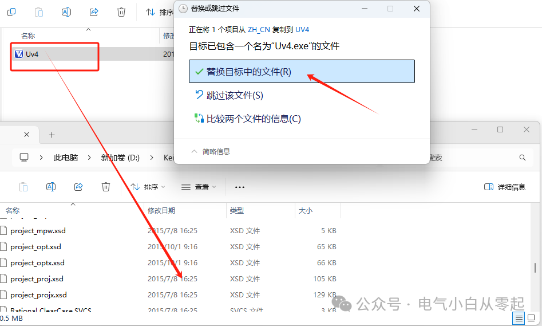Click the delete trash icon in the upper toolbar
The height and width of the screenshot is (326, 542).
(x=121, y=12)
